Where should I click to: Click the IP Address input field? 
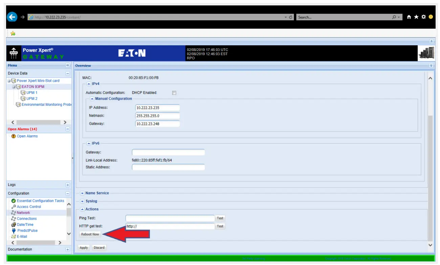pos(157,108)
